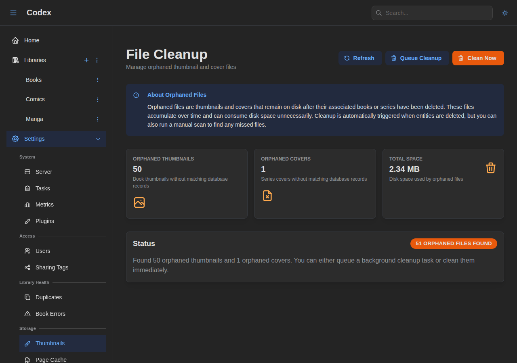
Task: Switch to the Manga library
Action: pos(34,119)
